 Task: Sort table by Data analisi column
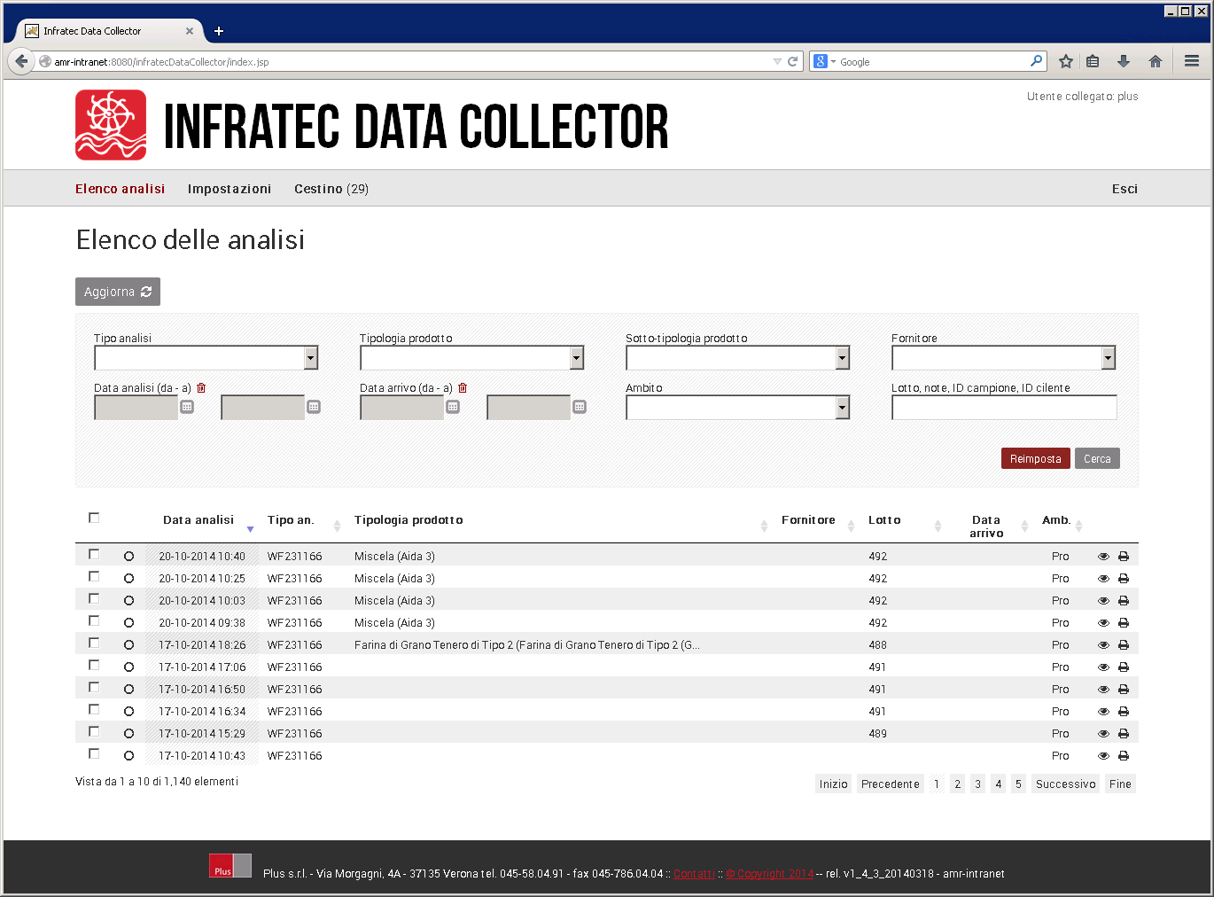(198, 520)
